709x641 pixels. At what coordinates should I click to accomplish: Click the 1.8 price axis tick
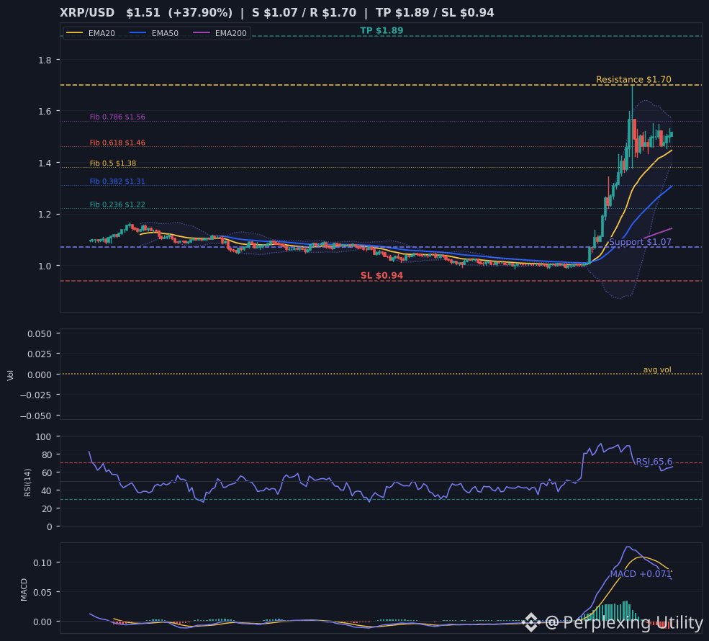[45, 60]
